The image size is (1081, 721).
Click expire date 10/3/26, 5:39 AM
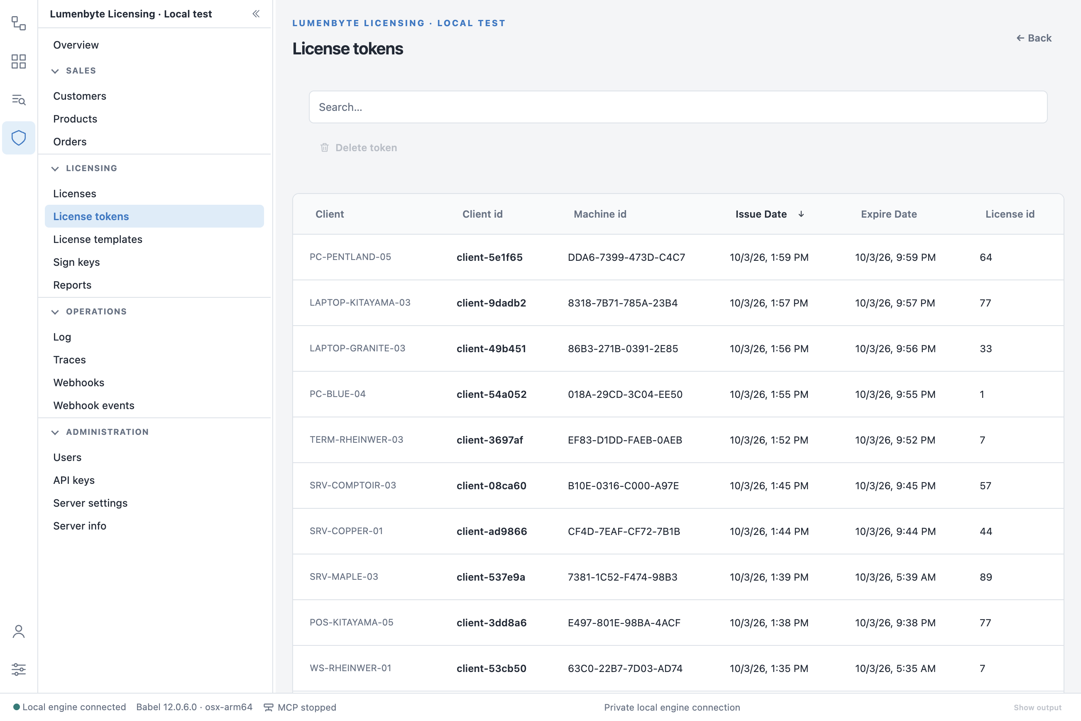click(895, 577)
